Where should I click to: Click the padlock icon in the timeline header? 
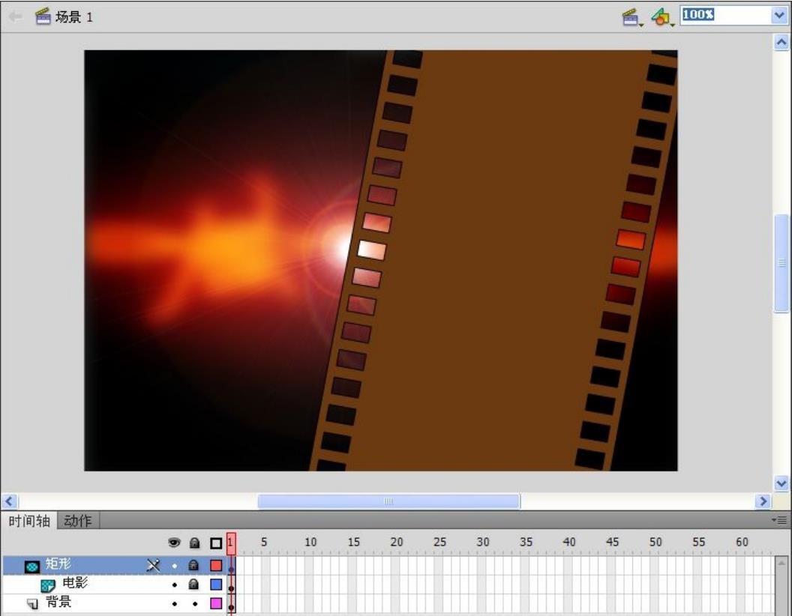coord(194,543)
